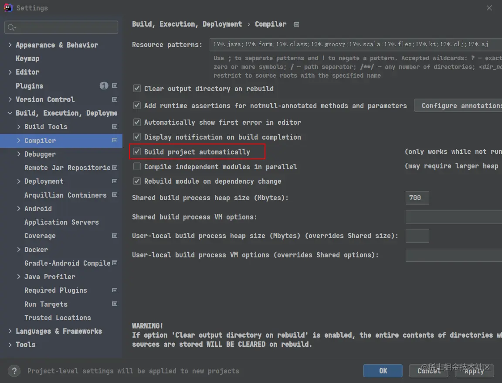
Task: Open help with the question mark button
Action: (x=14, y=371)
